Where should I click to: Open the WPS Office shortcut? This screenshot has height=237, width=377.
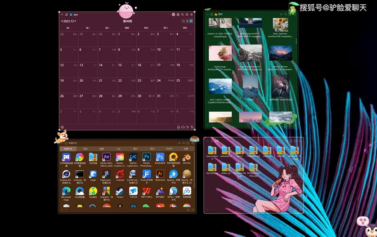coord(146,191)
